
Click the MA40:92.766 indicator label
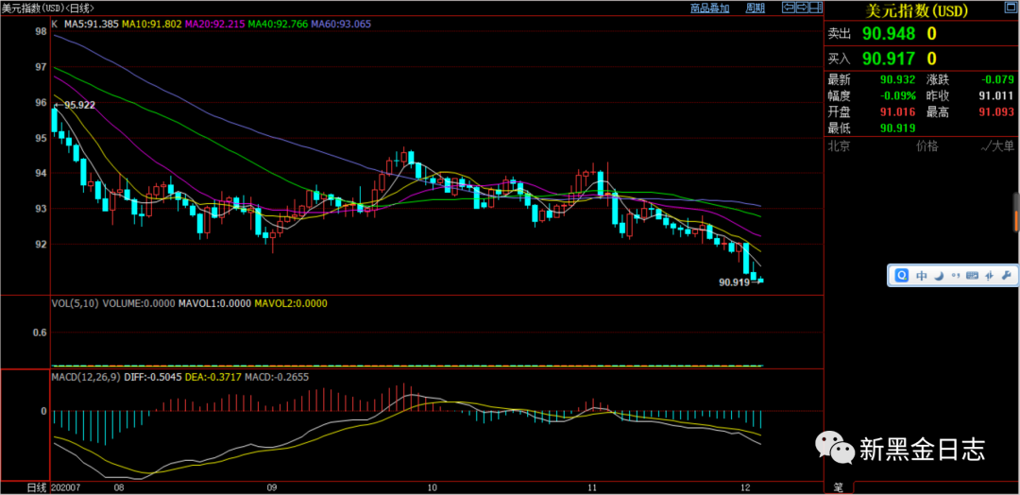279,24
